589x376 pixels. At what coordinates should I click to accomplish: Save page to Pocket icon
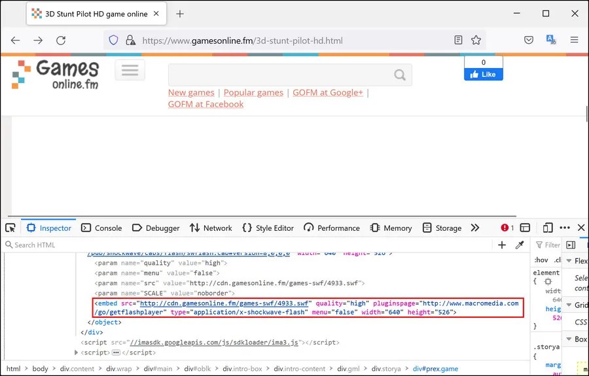click(x=529, y=40)
